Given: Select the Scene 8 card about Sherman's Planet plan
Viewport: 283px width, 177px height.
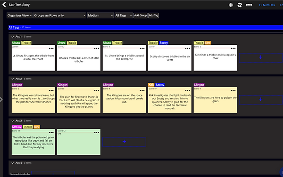Looking at the screenshot, I should point(79,100).
